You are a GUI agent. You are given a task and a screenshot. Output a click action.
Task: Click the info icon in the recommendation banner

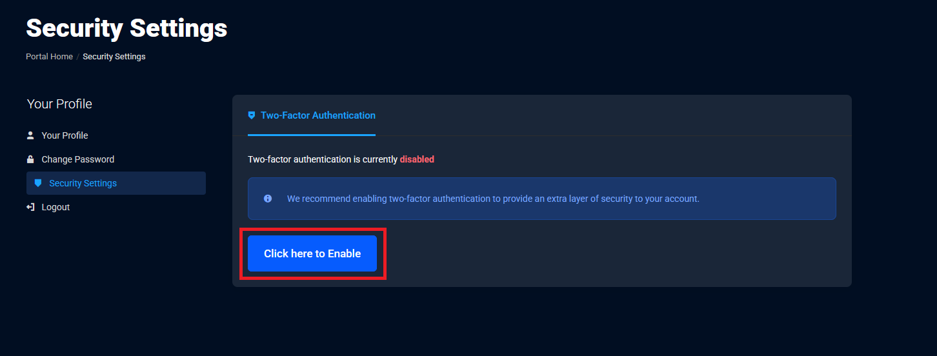[x=268, y=199]
